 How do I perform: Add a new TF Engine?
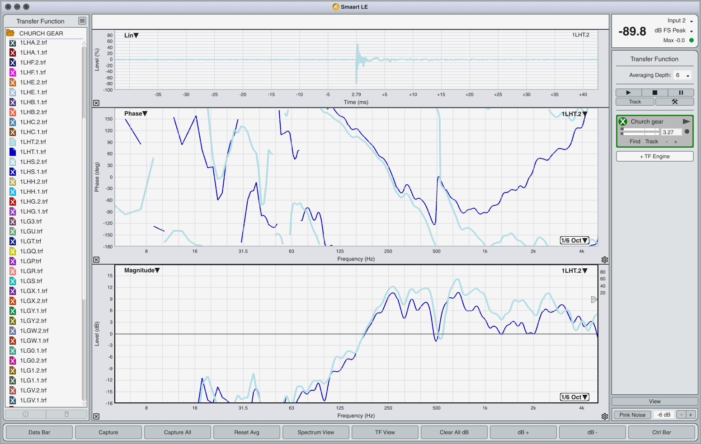click(655, 156)
